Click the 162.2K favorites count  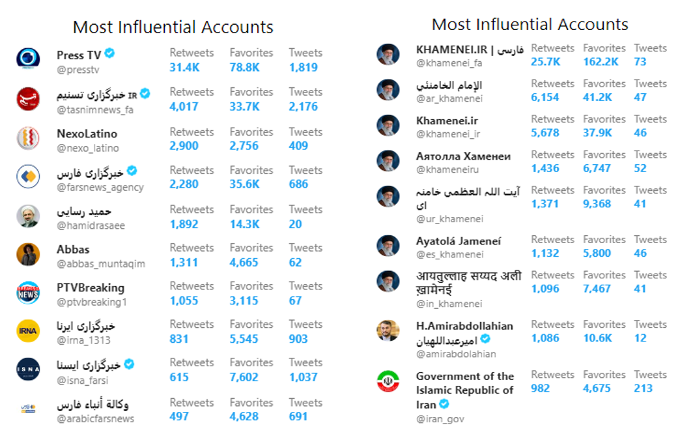pyautogui.click(x=601, y=62)
